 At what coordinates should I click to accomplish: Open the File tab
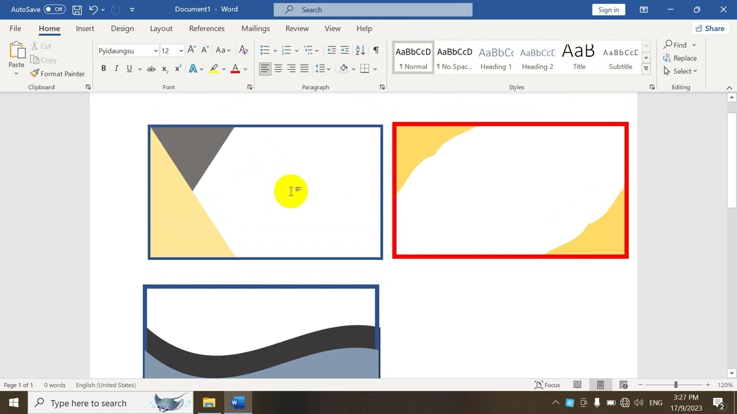(16, 28)
